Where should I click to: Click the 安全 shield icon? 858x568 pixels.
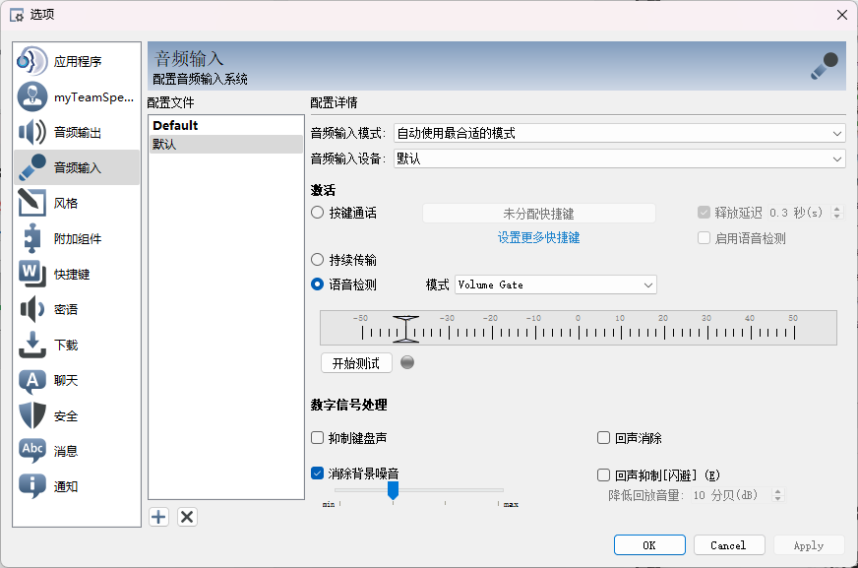click(32, 415)
